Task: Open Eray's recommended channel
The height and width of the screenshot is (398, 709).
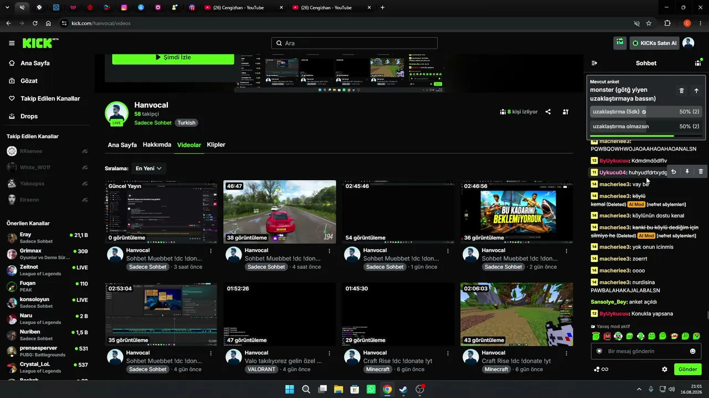Action: [x=48, y=238]
